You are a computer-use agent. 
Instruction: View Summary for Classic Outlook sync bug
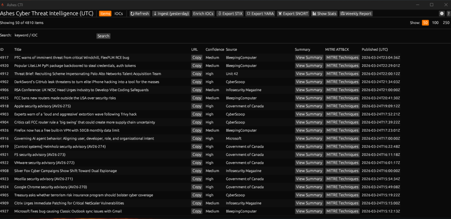pyautogui.click(x=309, y=211)
